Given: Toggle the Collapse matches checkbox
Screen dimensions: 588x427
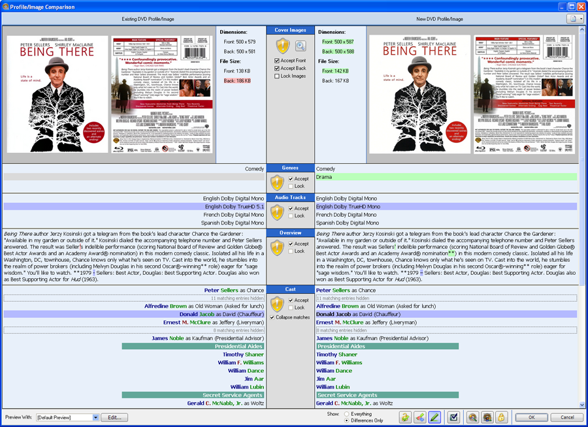Looking at the screenshot, I should coord(273,317).
